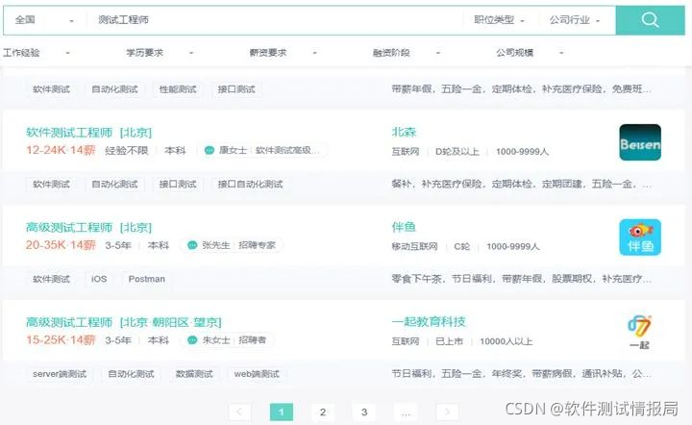Click the 15-25K·14薪 salary text
Viewport: 692px width, 425px height.
click(x=61, y=339)
